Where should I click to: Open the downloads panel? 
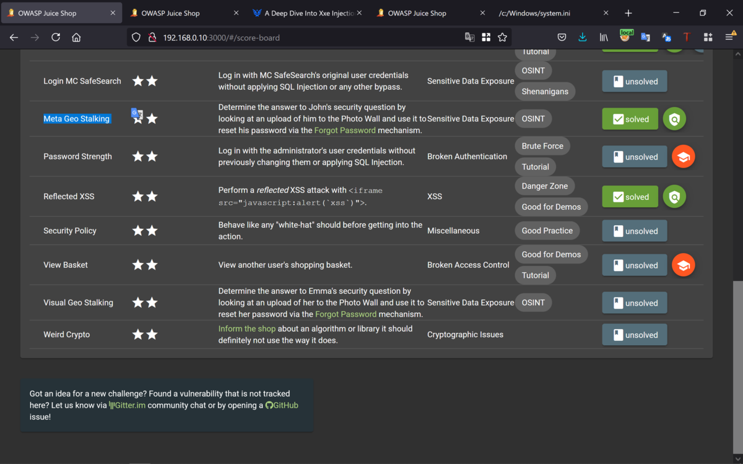[583, 37]
